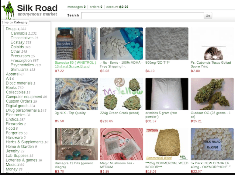Open the Stanodex 50 Winstrol title link

pyautogui.click(x=75, y=65)
